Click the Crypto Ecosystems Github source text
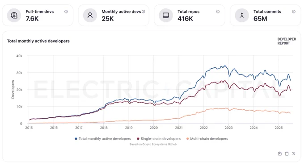This screenshot has height=166, width=304. pyautogui.click(x=153, y=144)
